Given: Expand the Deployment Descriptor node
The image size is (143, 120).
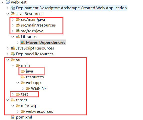Looking at the screenshot, I should click(x=8, y=8).
